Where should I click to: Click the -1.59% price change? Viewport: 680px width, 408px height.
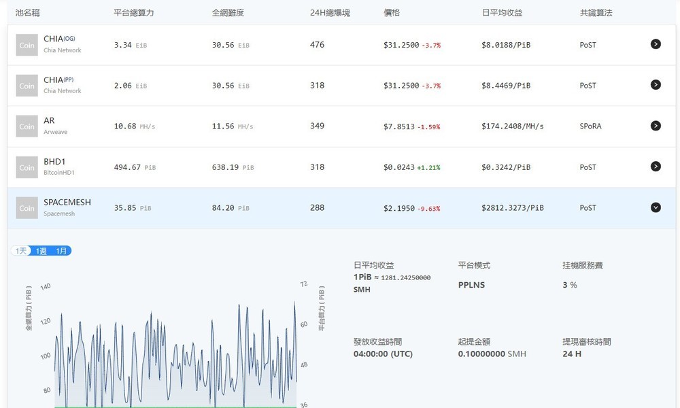coord(428,127)
